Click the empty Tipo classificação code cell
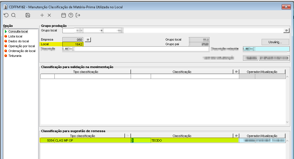This screenshot has height=159, width=294. click(48, 76)
